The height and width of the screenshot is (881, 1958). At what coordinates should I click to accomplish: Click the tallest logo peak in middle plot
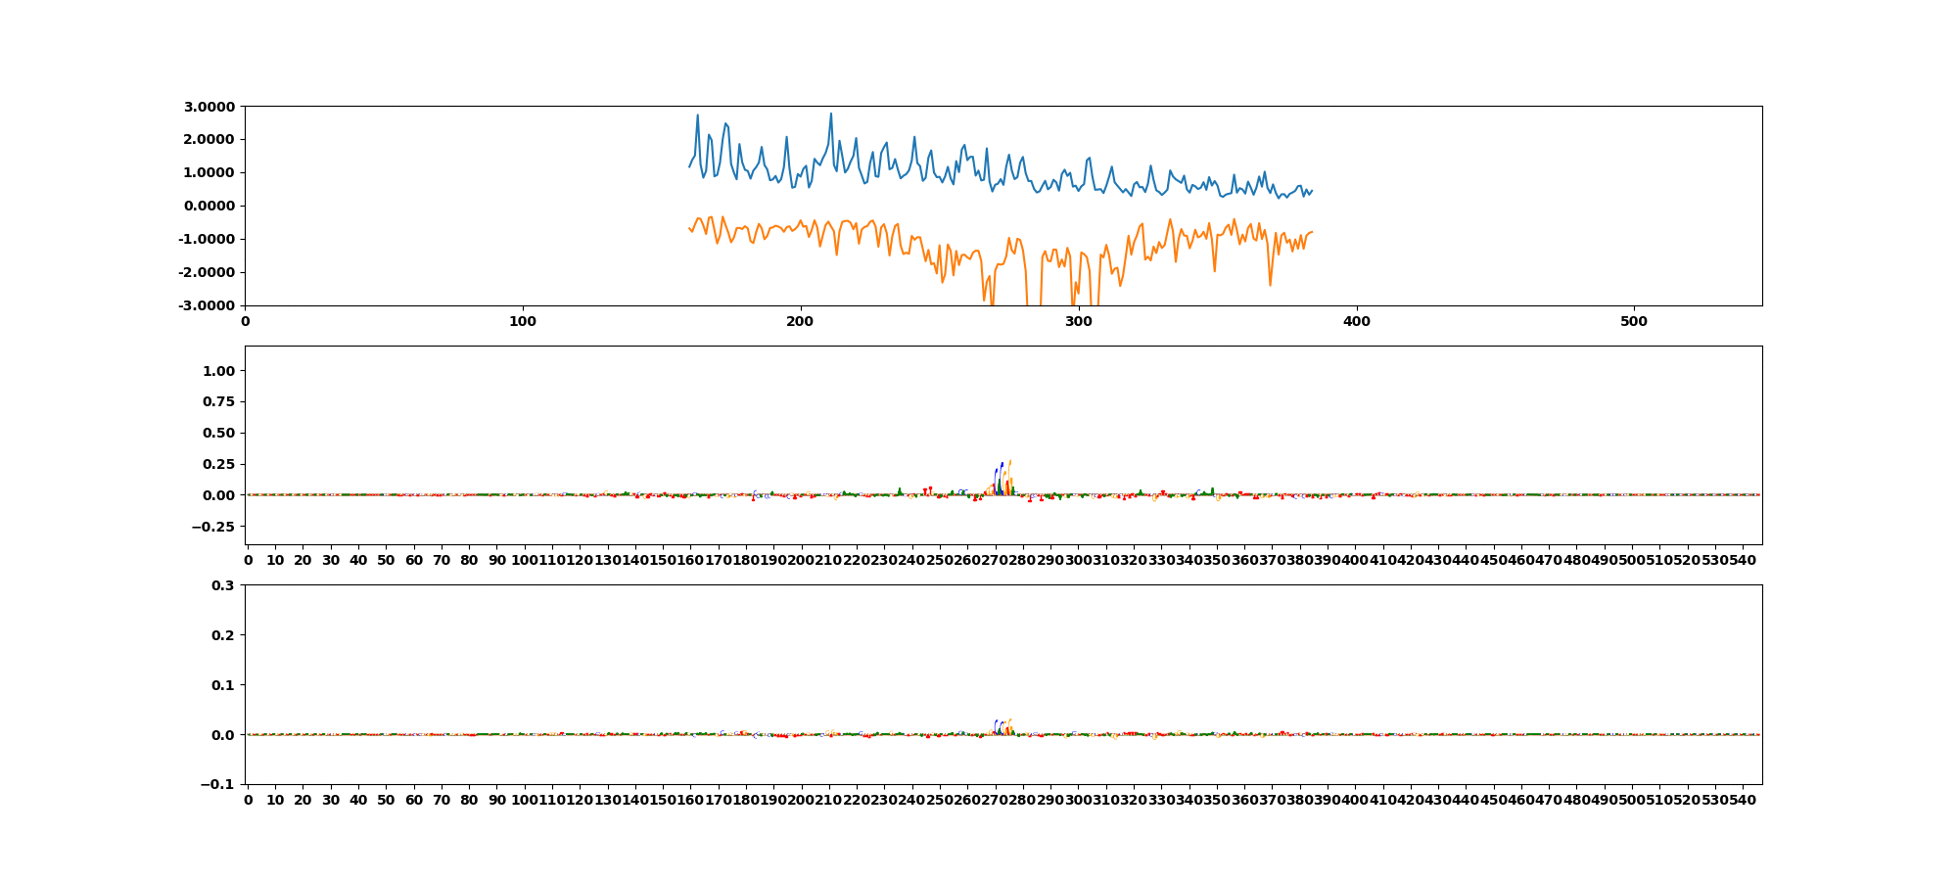click(x=1009, y=462)
